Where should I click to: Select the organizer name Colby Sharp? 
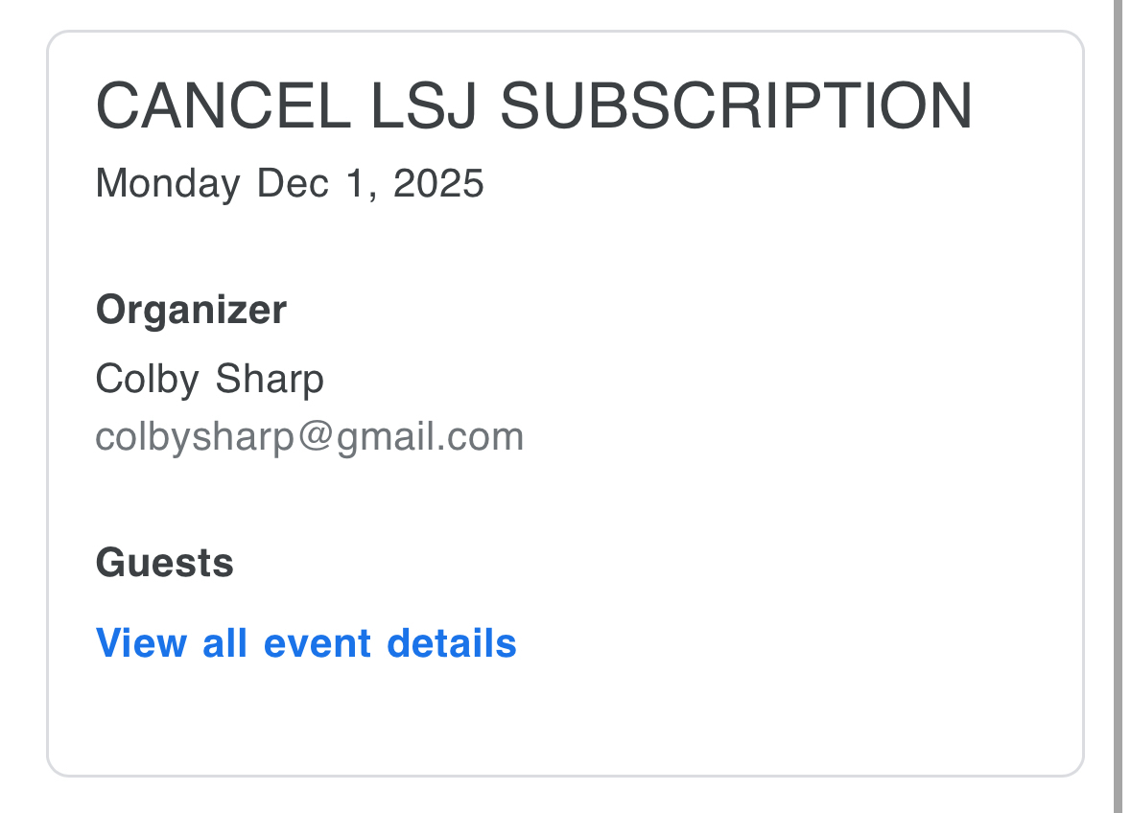coord(210,380)
